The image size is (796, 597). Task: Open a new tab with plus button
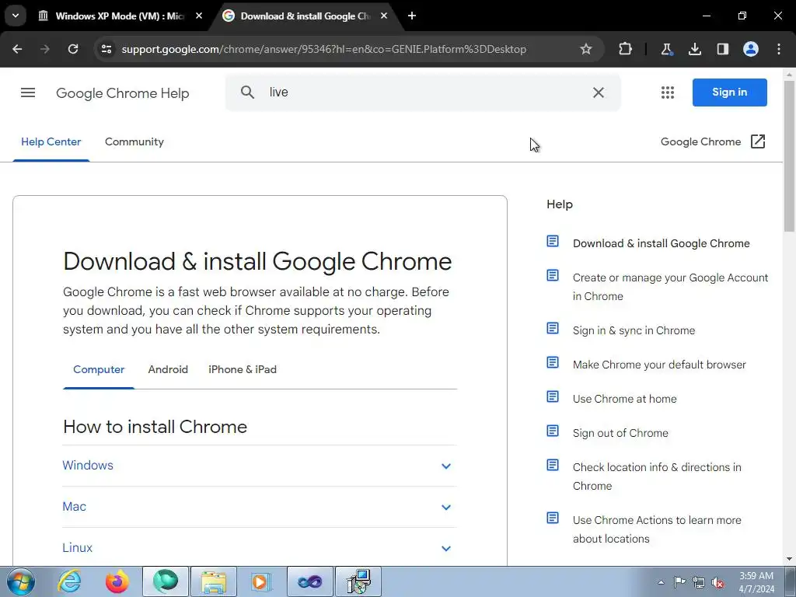[412, 16]
